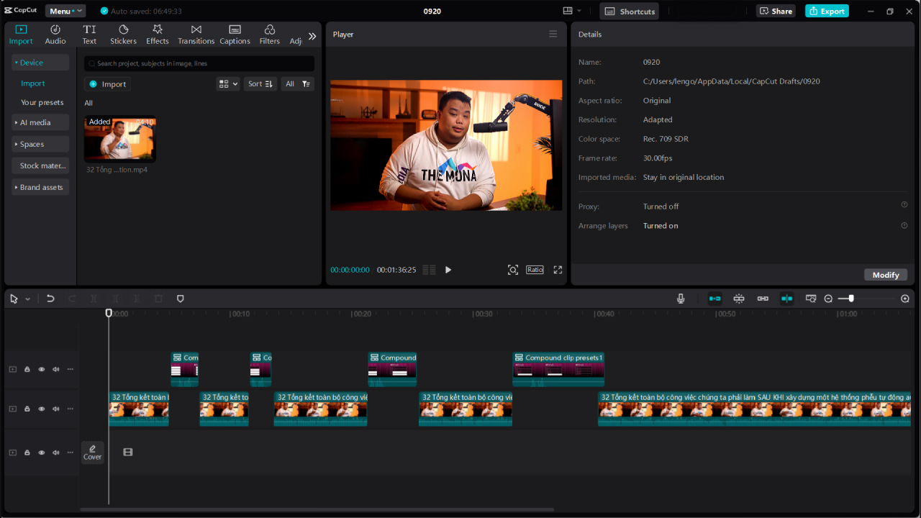This screenshot has height=518, width=921.
Task: Toggle main track magnet
Action: (x=715, y=299)
